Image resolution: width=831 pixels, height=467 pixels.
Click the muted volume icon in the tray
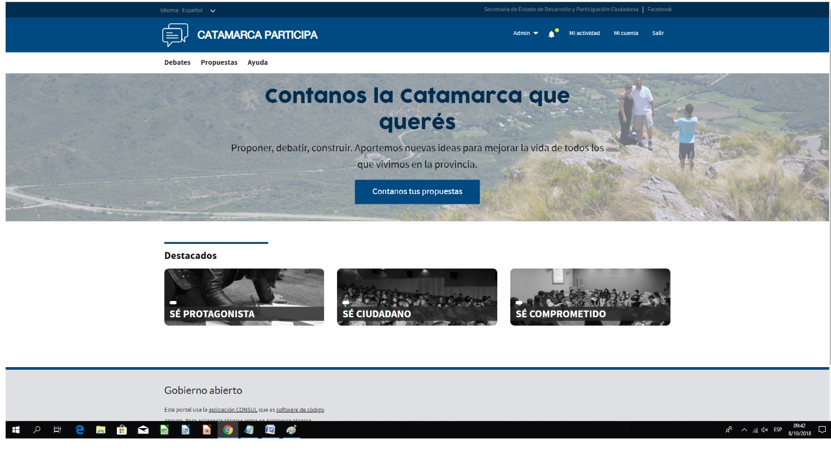tap(765, 430)
